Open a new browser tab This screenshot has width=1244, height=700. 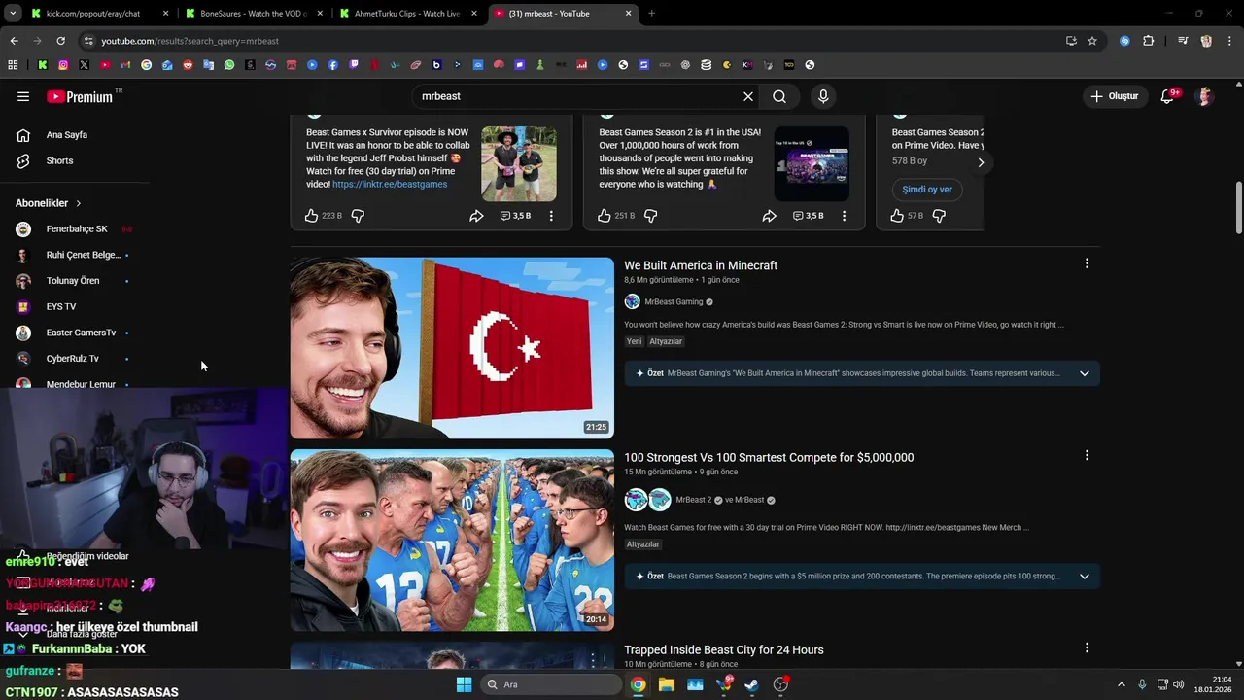tap(651, 14)
